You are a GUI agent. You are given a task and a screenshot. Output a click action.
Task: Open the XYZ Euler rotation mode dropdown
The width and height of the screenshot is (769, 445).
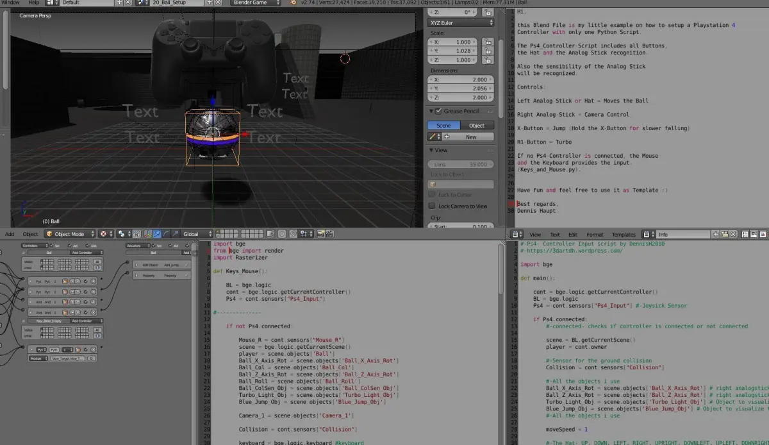pyautogui.click(x=461, y=22)
